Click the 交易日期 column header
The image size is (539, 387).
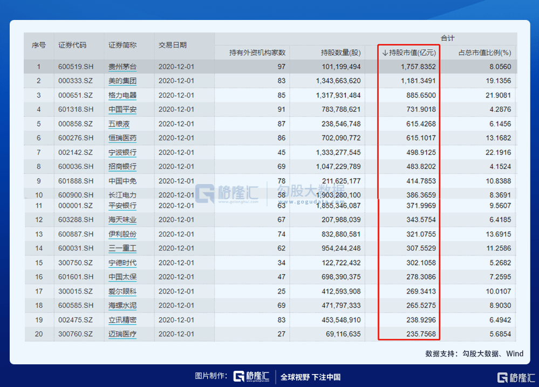173,45
